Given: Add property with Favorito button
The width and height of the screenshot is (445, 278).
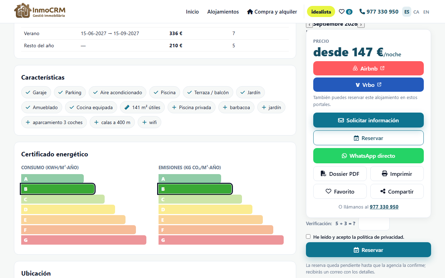Looking at the screenshot, I should (340, 191).
